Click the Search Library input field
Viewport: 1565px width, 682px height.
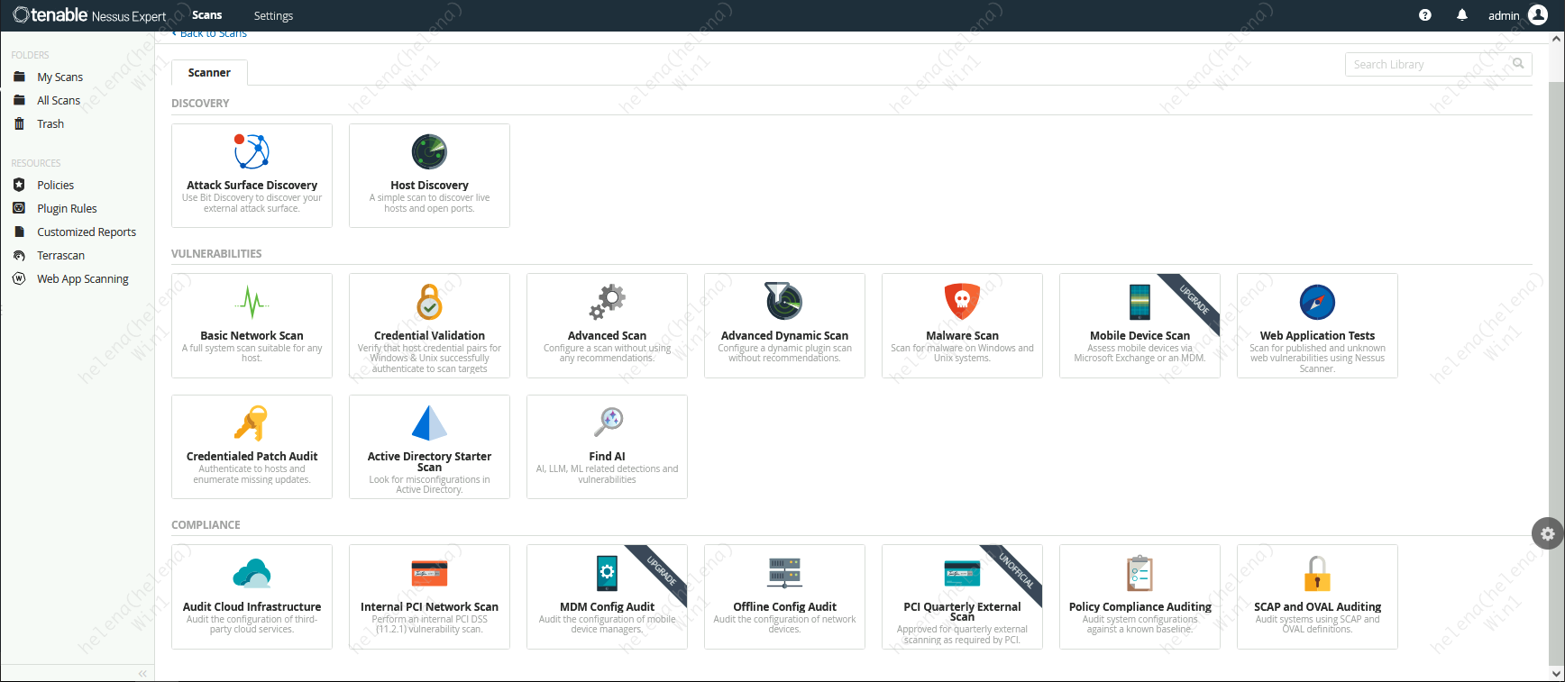(x=1429, y=64)
